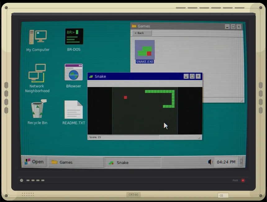Minimize the Games folder window

(227, 27)
